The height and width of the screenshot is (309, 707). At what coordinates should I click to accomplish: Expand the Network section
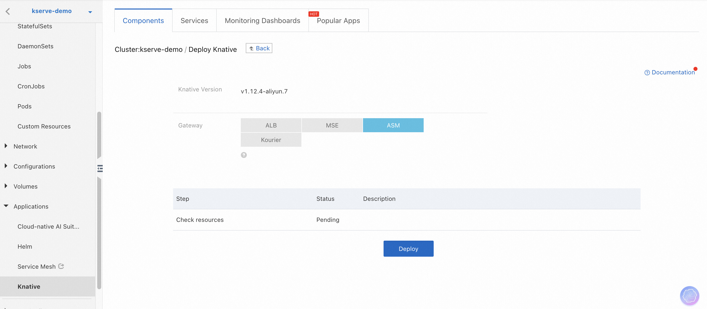coord(6,146)
